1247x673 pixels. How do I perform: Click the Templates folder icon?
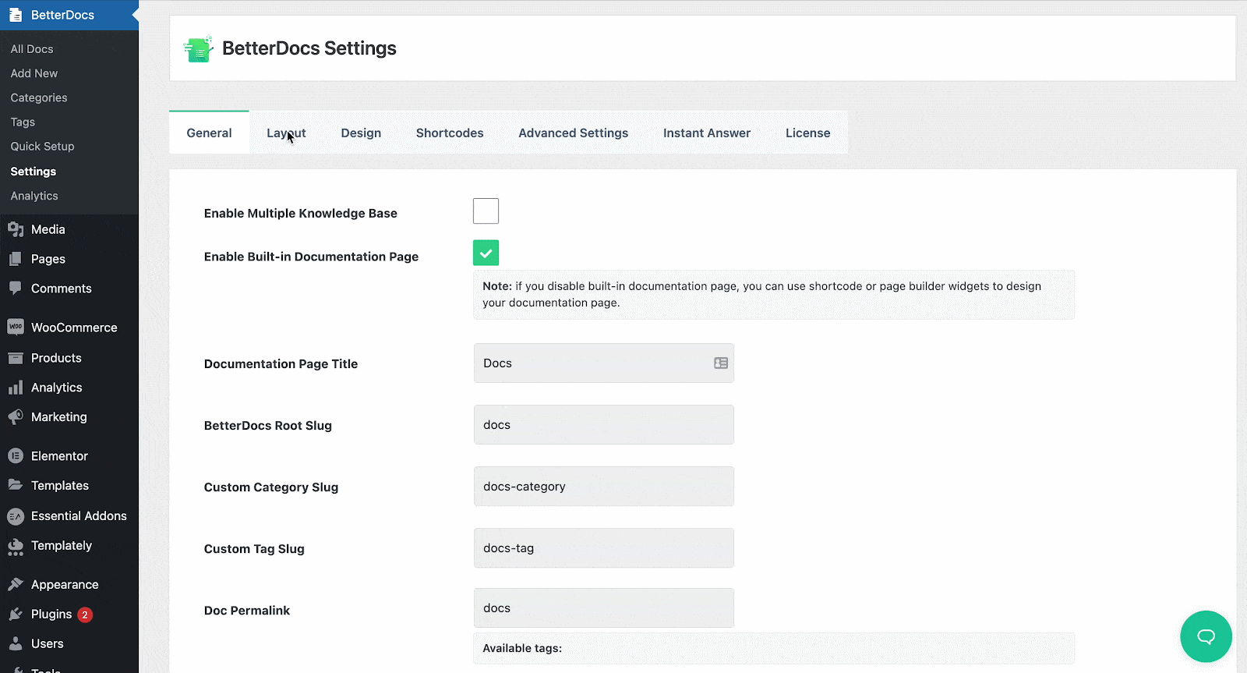[16, 485]
